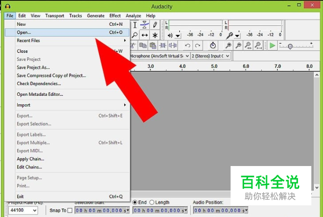
Task: Open the Tracks menu
Action: point(76,16)
